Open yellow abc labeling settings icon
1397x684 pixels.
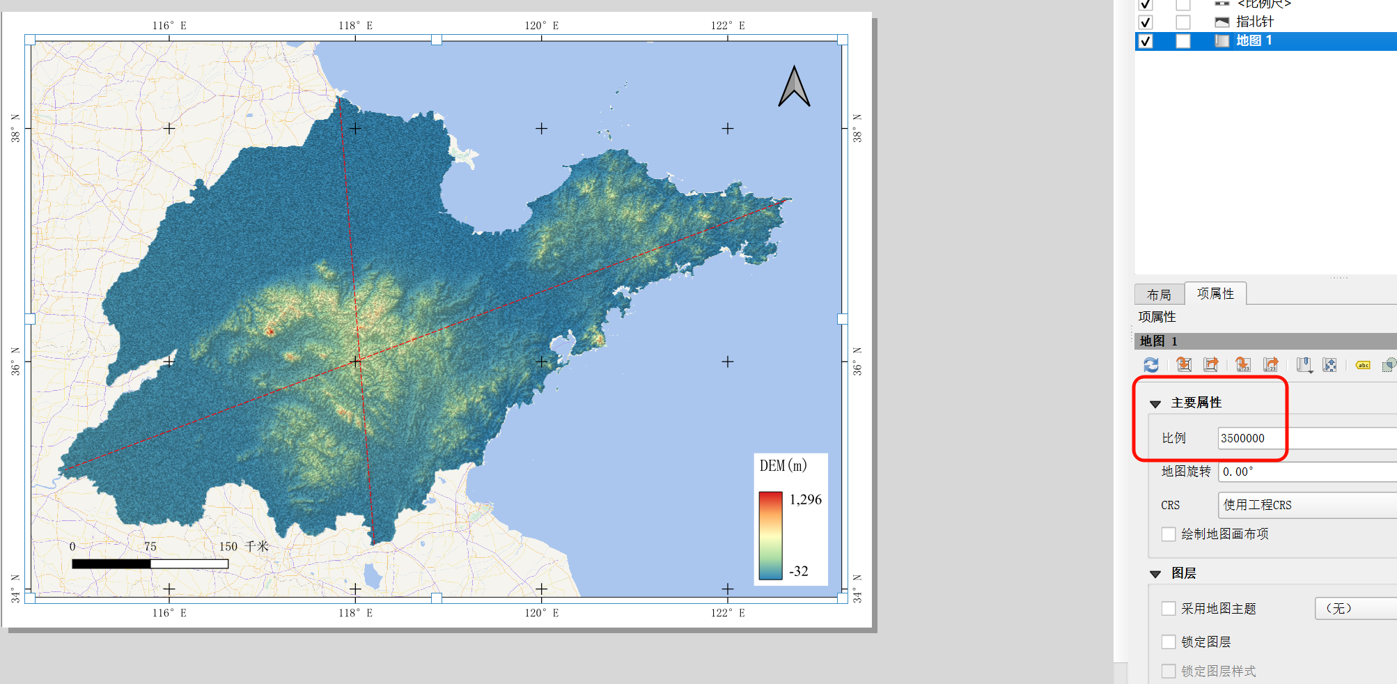point(1363,364)
